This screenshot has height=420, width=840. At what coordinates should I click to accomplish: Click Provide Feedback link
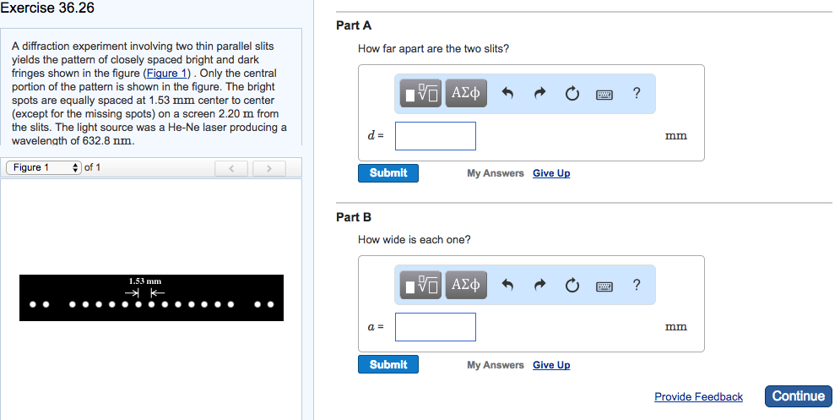(x=698, y=397)
